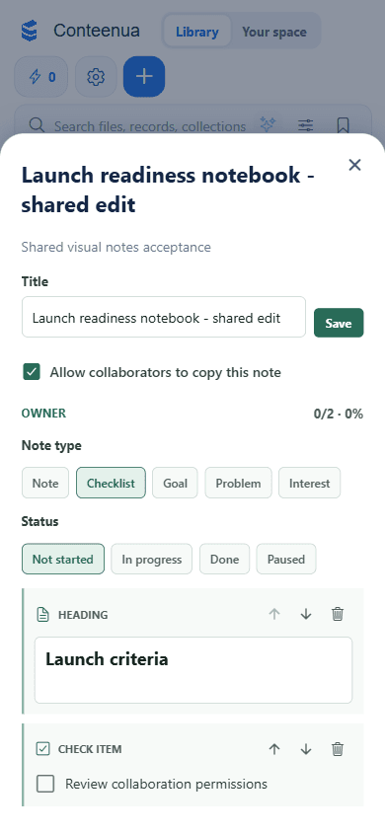
Task: Click the Check item block type icon
Action: click(42, 749)
